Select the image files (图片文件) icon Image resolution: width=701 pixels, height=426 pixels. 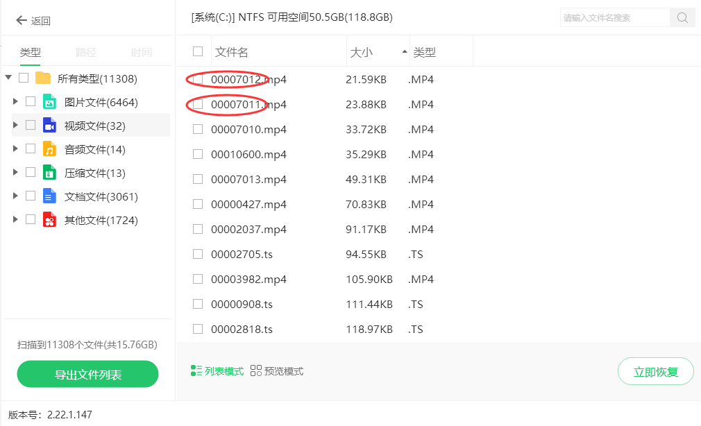49,102
